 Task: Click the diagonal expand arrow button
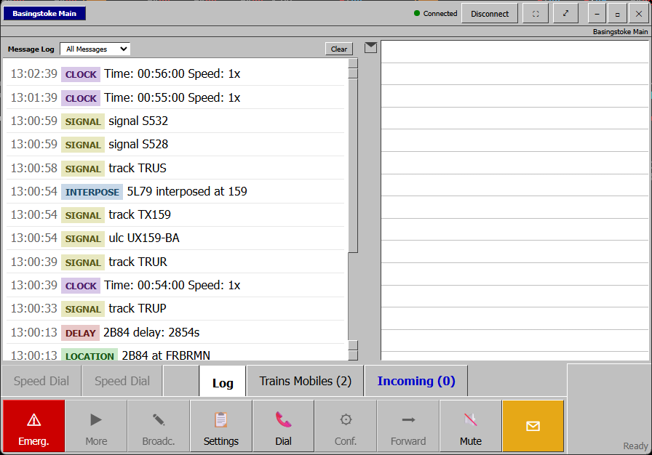tap(565, 13)
